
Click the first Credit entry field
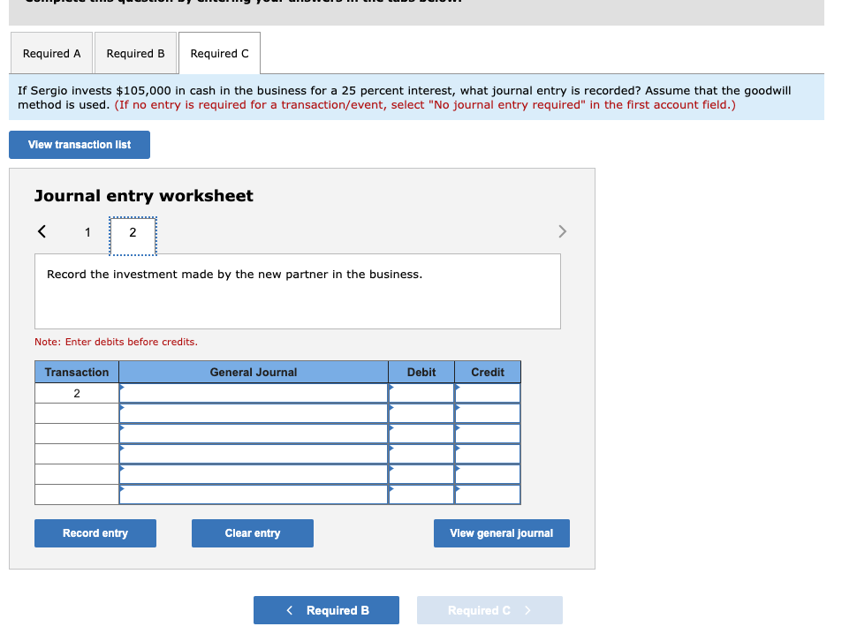pyautogui.click(x=487, y=391)
